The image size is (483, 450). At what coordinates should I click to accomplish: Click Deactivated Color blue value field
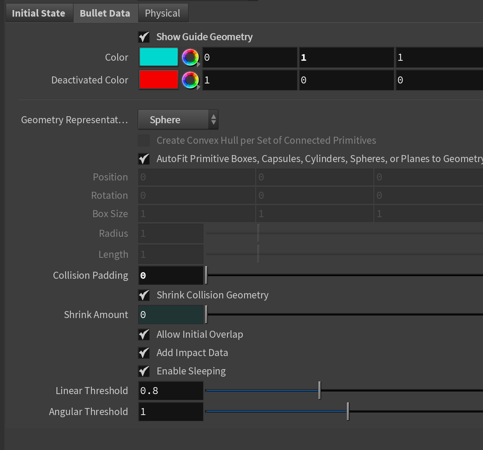coord(439,80)
